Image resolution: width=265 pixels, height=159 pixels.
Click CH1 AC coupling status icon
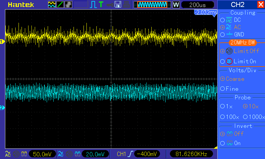pyautogui.click(x=8, y=154)
